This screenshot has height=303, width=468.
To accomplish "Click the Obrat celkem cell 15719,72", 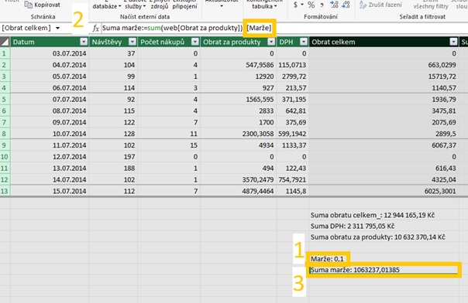I will [384, 77].
